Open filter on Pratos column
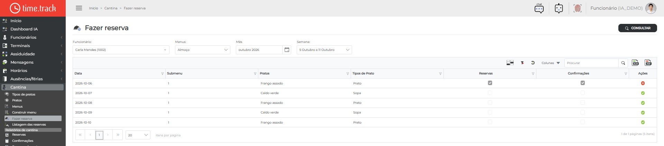Image resolution: width=664 pixels, height=146 pixels. point(348,74)
